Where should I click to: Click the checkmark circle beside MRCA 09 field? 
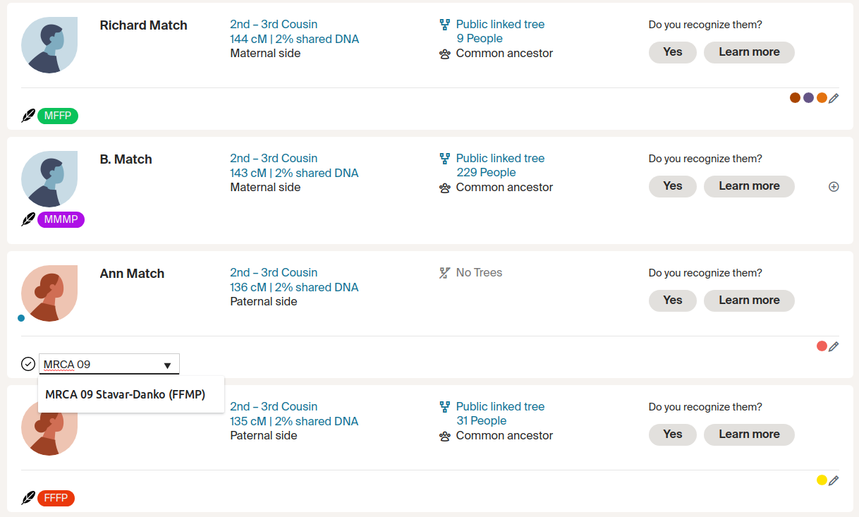tap(28, 364)
